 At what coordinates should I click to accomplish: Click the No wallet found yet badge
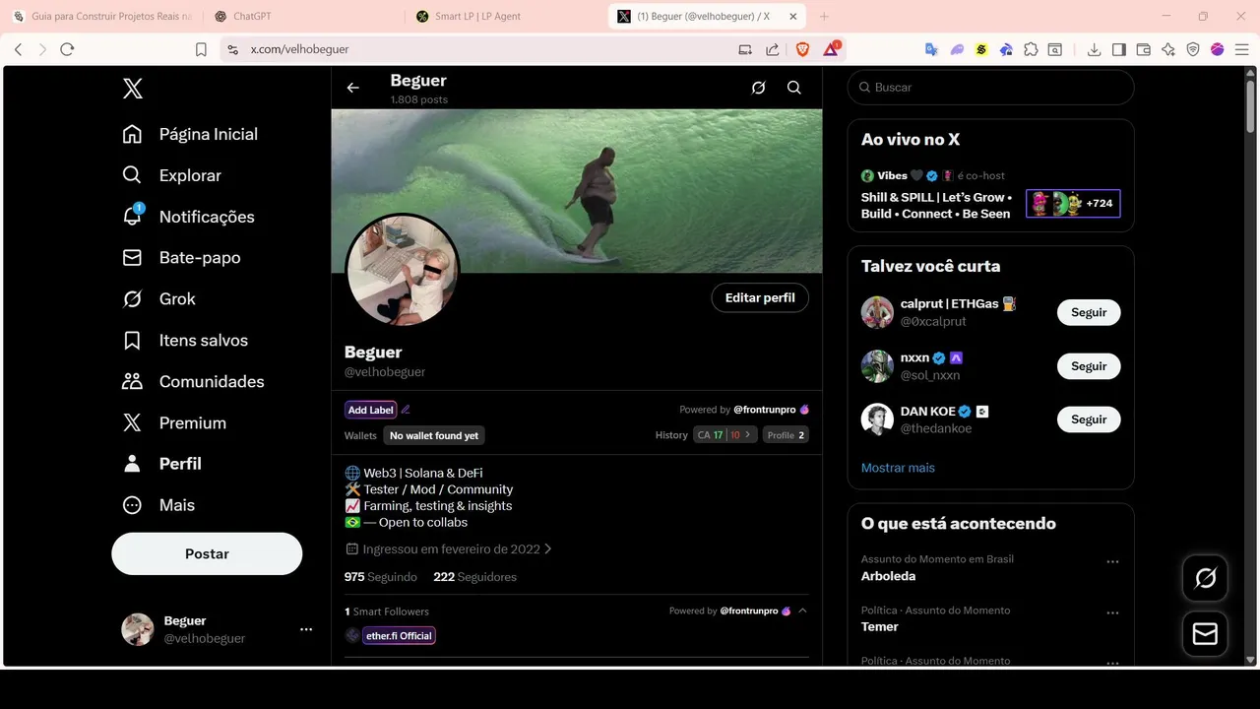tap(434, 435)
